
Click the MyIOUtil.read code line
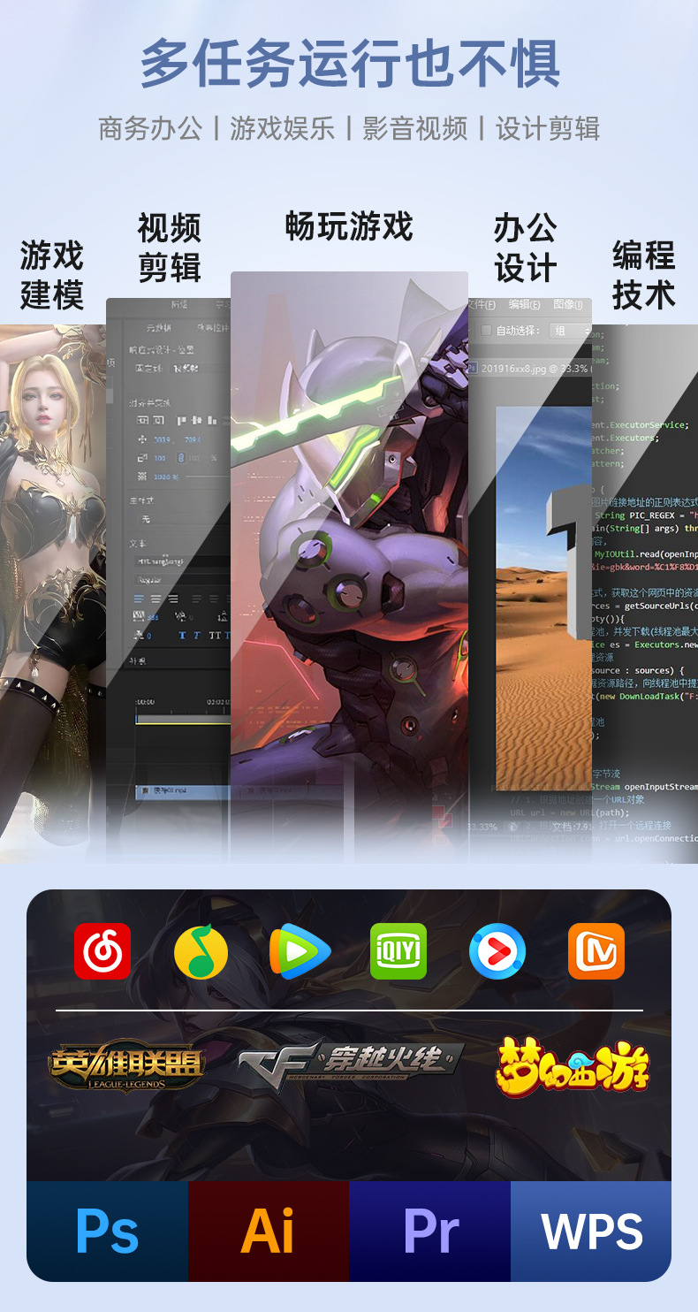pos(646,553)
